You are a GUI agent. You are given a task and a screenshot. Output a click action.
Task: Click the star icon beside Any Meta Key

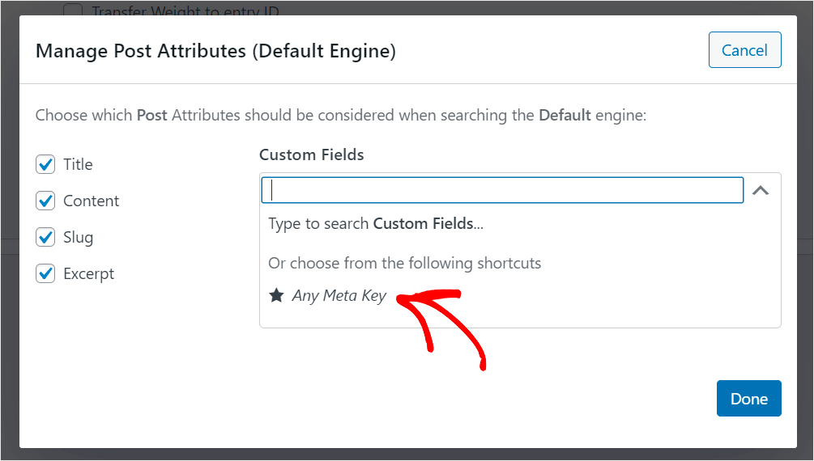(x=276, y=295)
